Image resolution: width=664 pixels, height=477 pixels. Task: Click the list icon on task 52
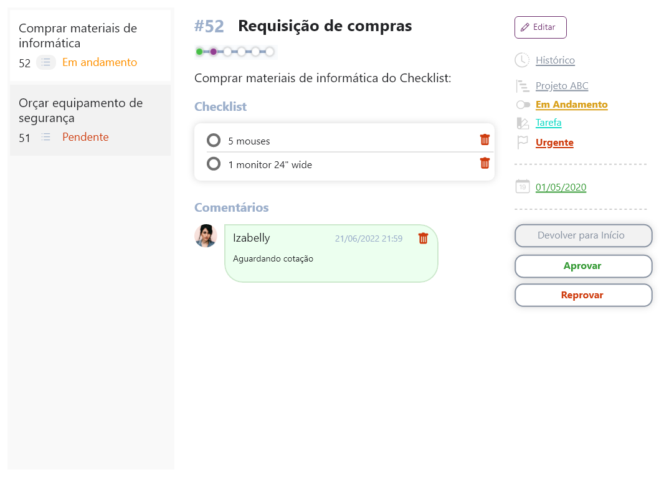[45, 62]
